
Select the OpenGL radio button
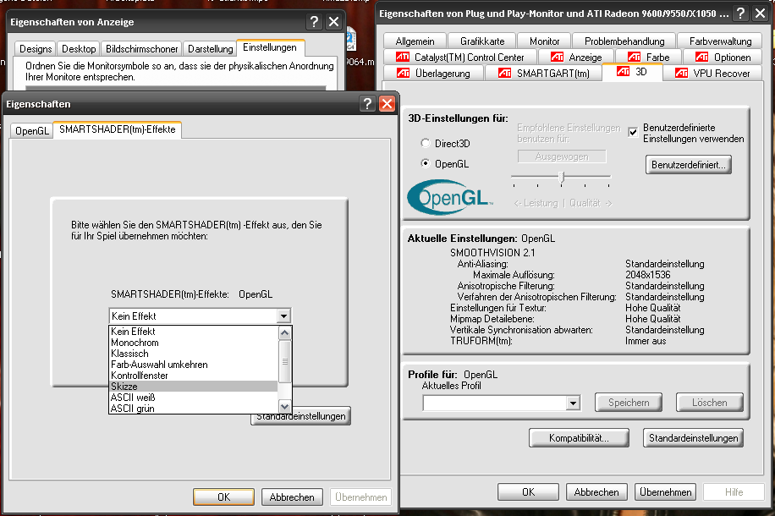[x=425, y=163]
